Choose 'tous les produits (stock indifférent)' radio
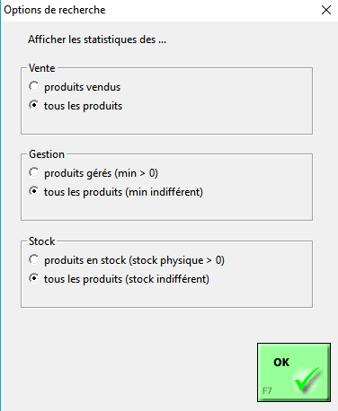Image resolution: width=338 pixels, height=411 pixels. [x=34, y=278]
